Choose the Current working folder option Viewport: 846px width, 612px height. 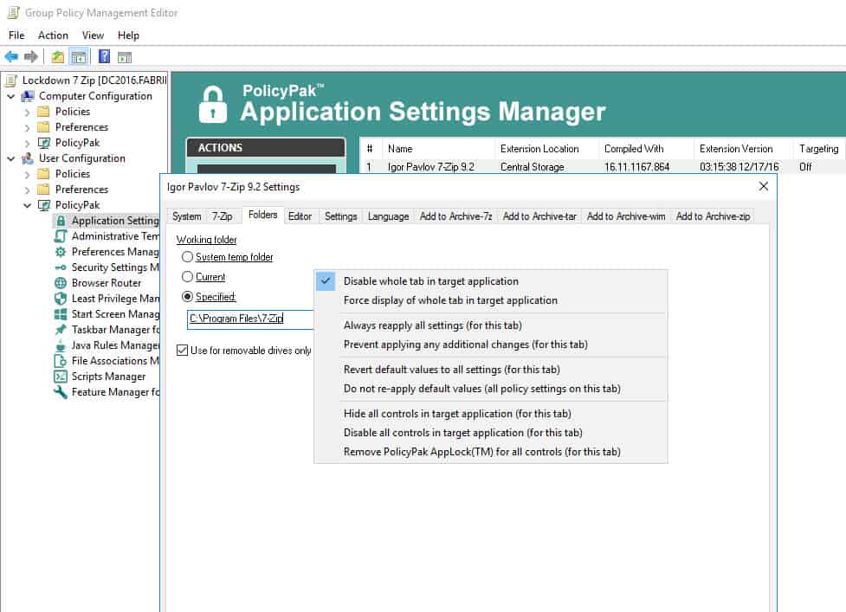pos(187,277)
